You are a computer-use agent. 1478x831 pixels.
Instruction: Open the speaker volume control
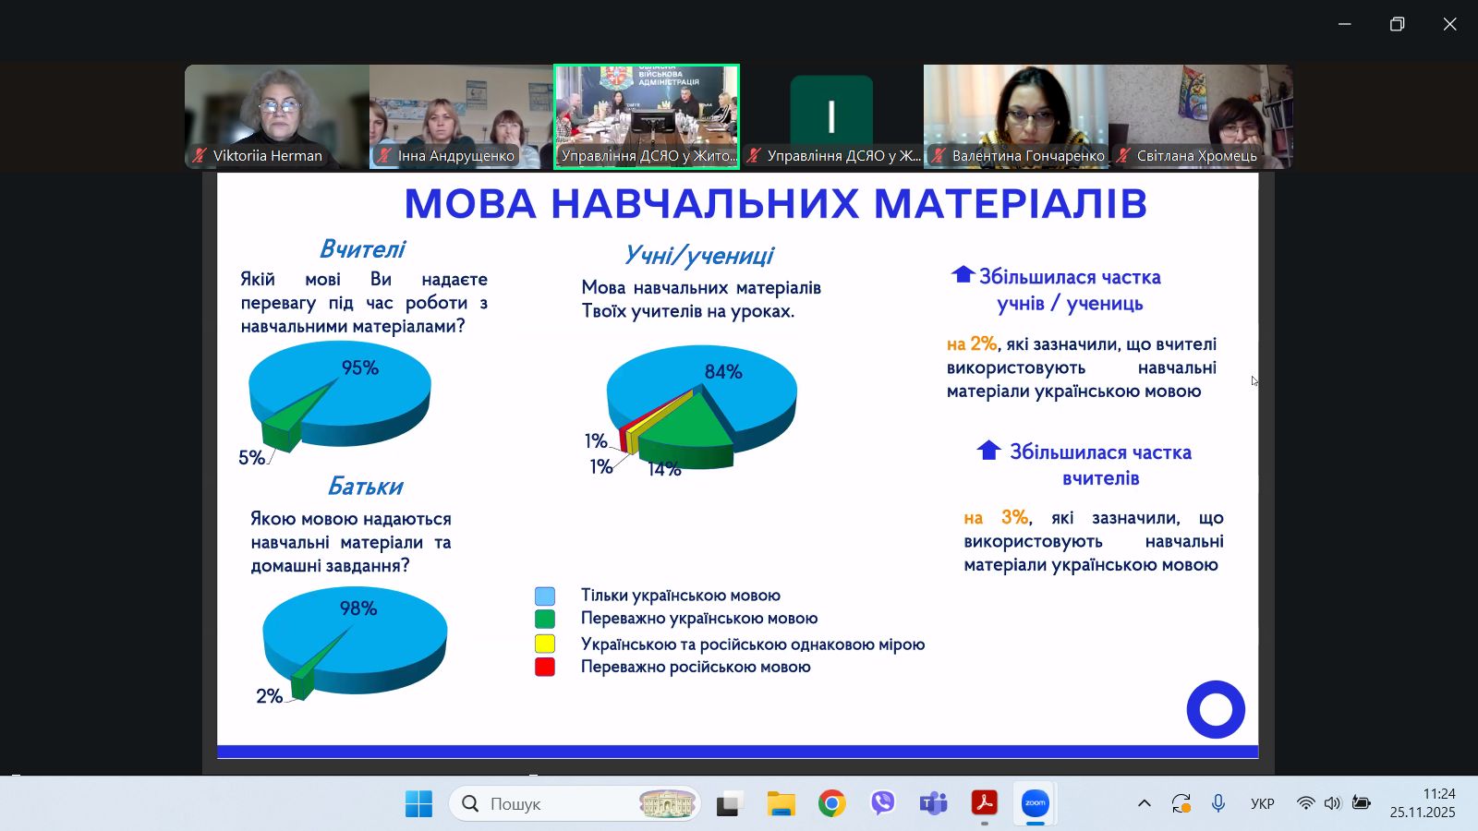click(1332, 803)
